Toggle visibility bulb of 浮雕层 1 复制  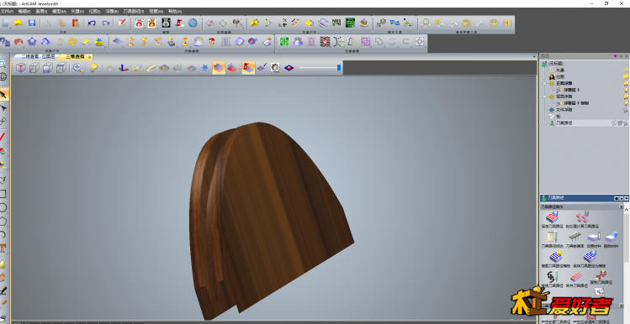pyautogui.click(x=626, y=103)
